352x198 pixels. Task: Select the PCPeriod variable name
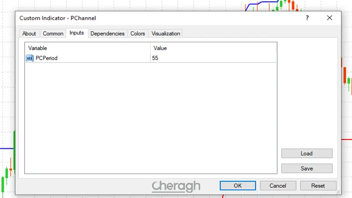(47, 58)
